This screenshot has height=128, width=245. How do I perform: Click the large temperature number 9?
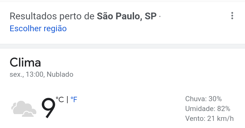48,108
